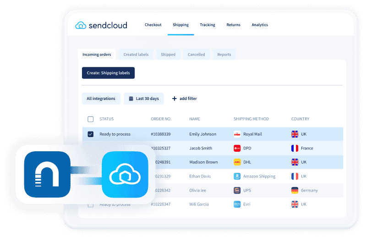This screenshot has height=237, width=366.
Task: Switch to Created labels tab
Action: [x=136, y=55]
